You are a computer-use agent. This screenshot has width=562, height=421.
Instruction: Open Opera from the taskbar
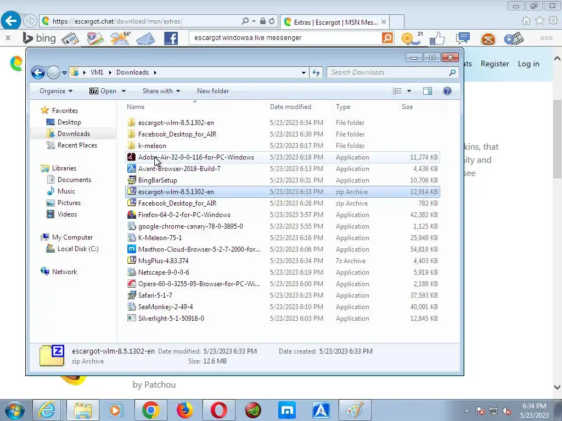(218, 410)
